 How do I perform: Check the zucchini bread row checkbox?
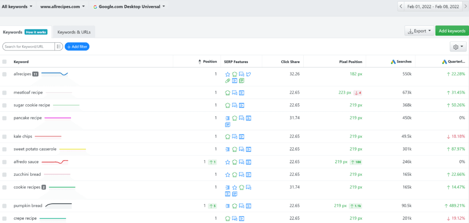pyautogui.click(x=4, y=174)
